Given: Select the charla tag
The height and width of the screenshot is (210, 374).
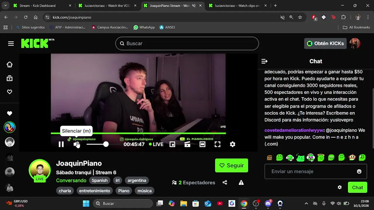Looking at the screenshot, I should click(x=65, y=191).
